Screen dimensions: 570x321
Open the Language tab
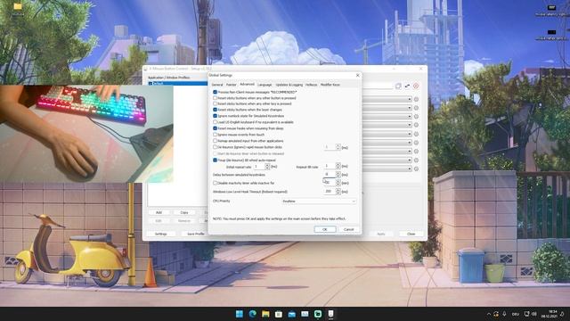click(x=265, y=85)
